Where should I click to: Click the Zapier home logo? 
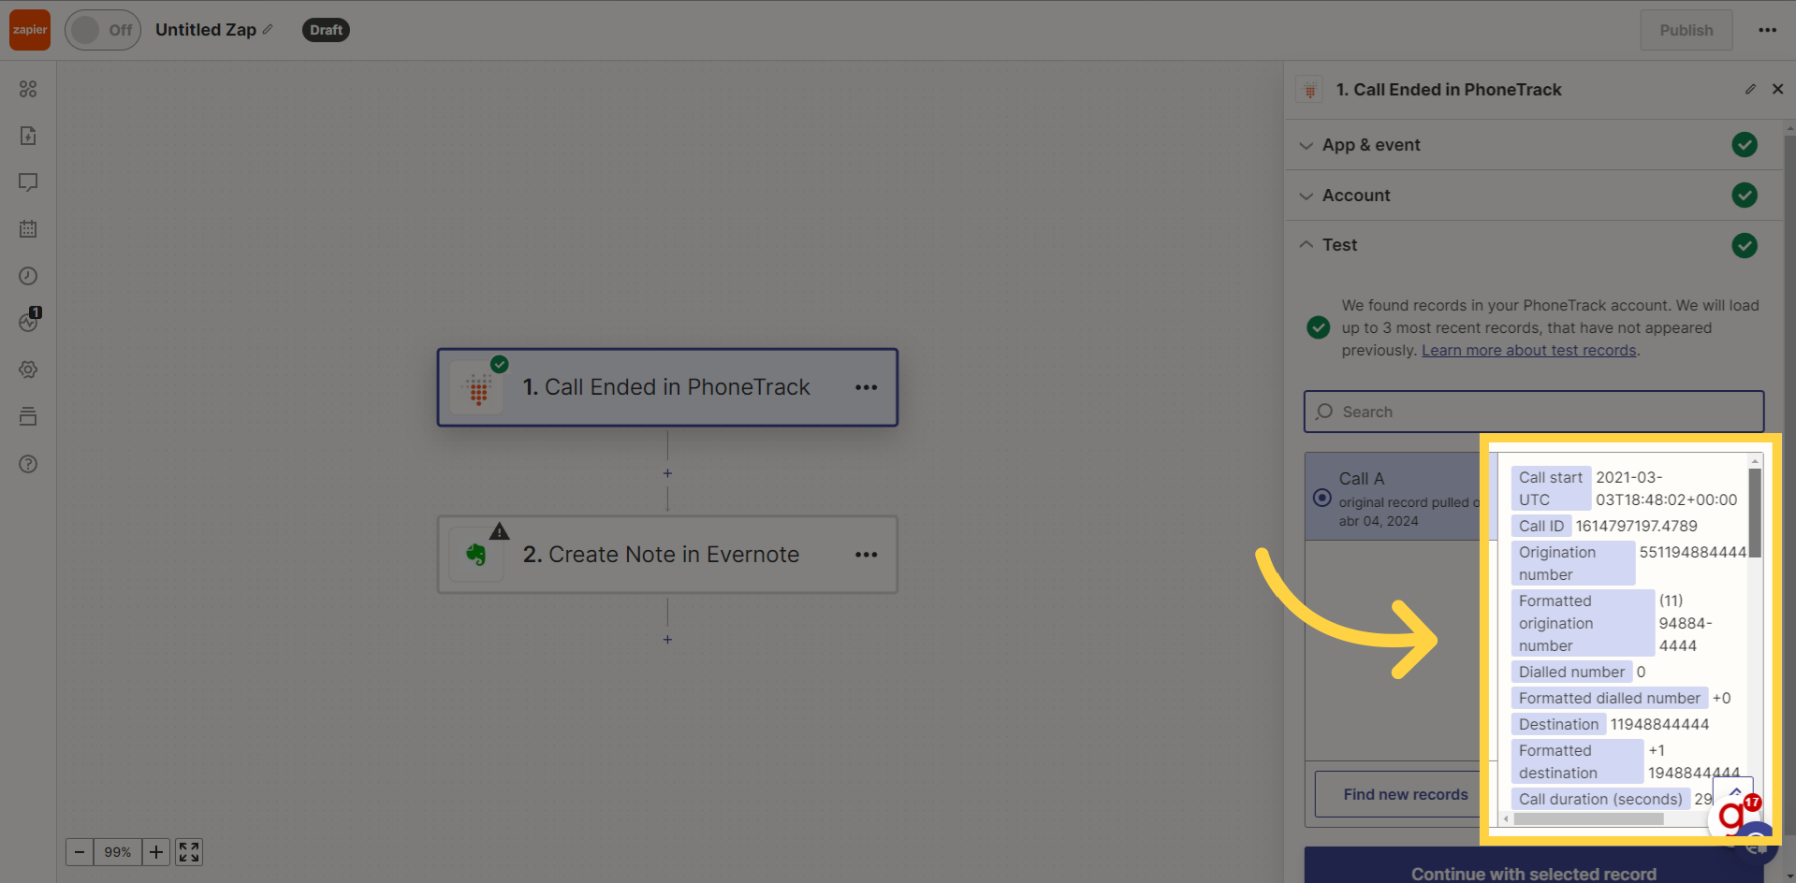click(30, 30)
